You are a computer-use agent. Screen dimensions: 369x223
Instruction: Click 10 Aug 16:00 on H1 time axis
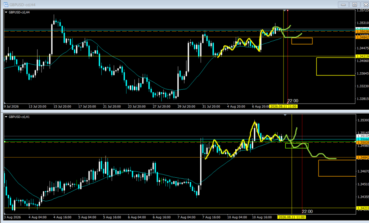point(262,217)
